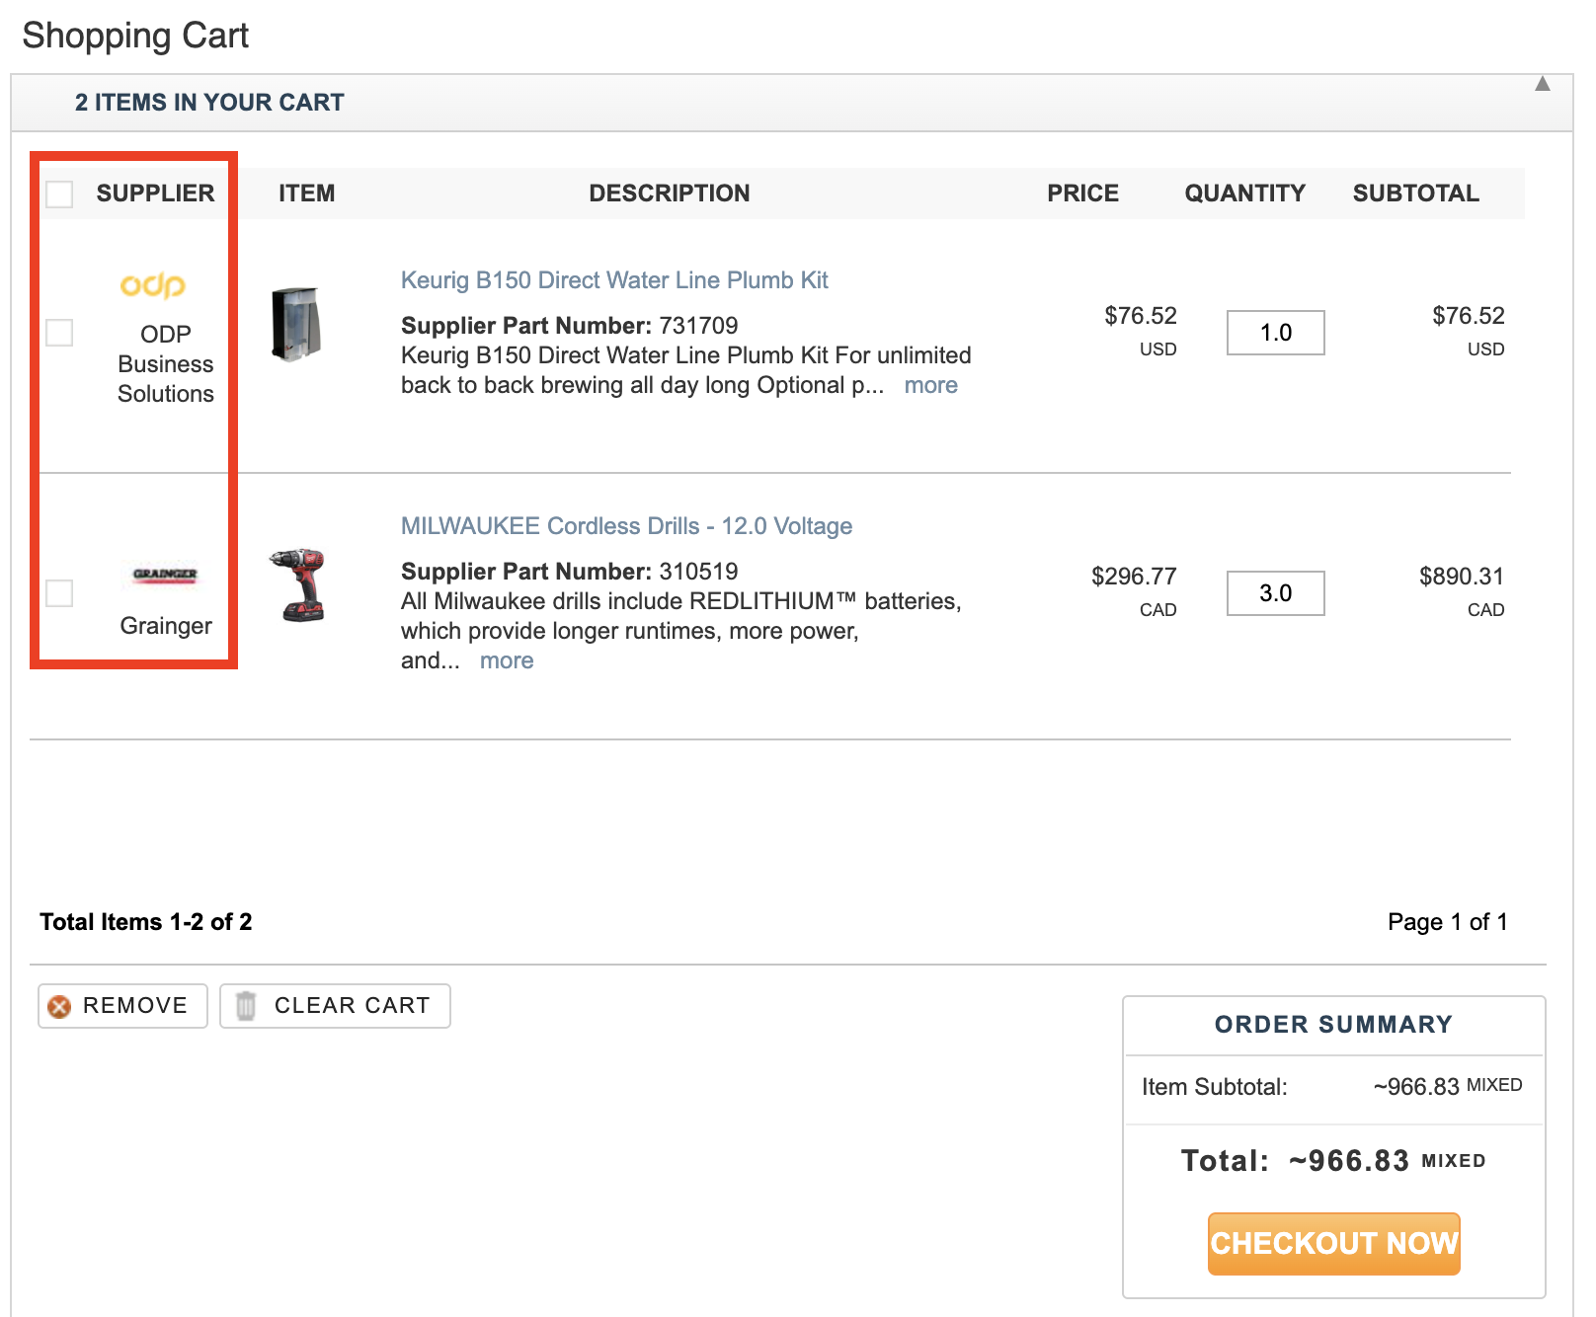Click the SUPPLIER column header

pyautogui.click(x=155, y=194)
